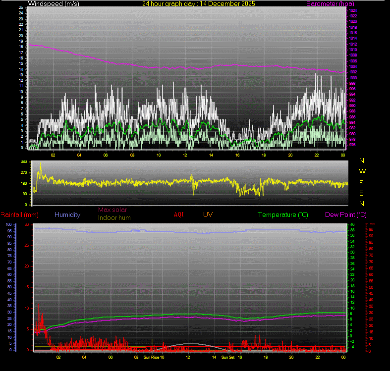
Task: Click the Barometer (hpa) label
Action: tap(330, 3)
